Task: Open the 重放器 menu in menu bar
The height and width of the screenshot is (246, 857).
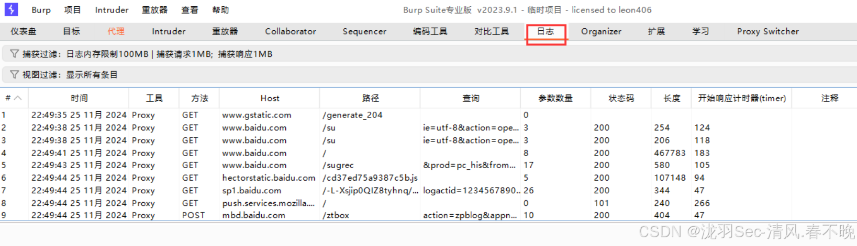Action: 154,10
